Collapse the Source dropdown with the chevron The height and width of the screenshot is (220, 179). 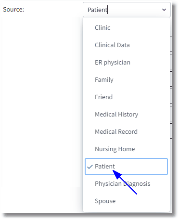[164, 10]
